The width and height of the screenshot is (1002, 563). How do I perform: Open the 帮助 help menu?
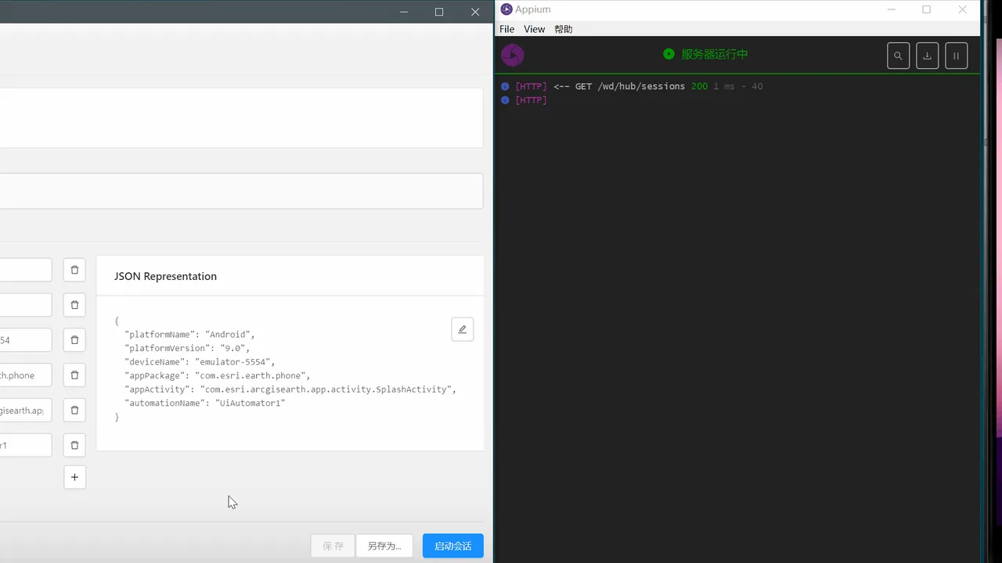(x=563, y=29)
